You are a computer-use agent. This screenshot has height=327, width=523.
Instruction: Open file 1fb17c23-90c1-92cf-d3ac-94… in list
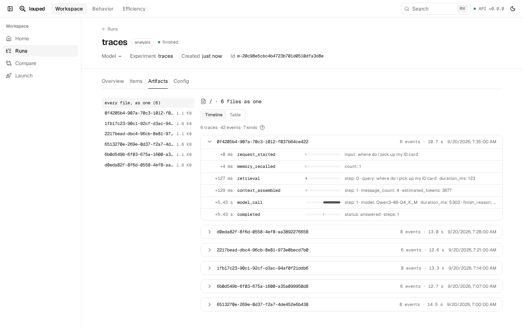tap(148, 124)
